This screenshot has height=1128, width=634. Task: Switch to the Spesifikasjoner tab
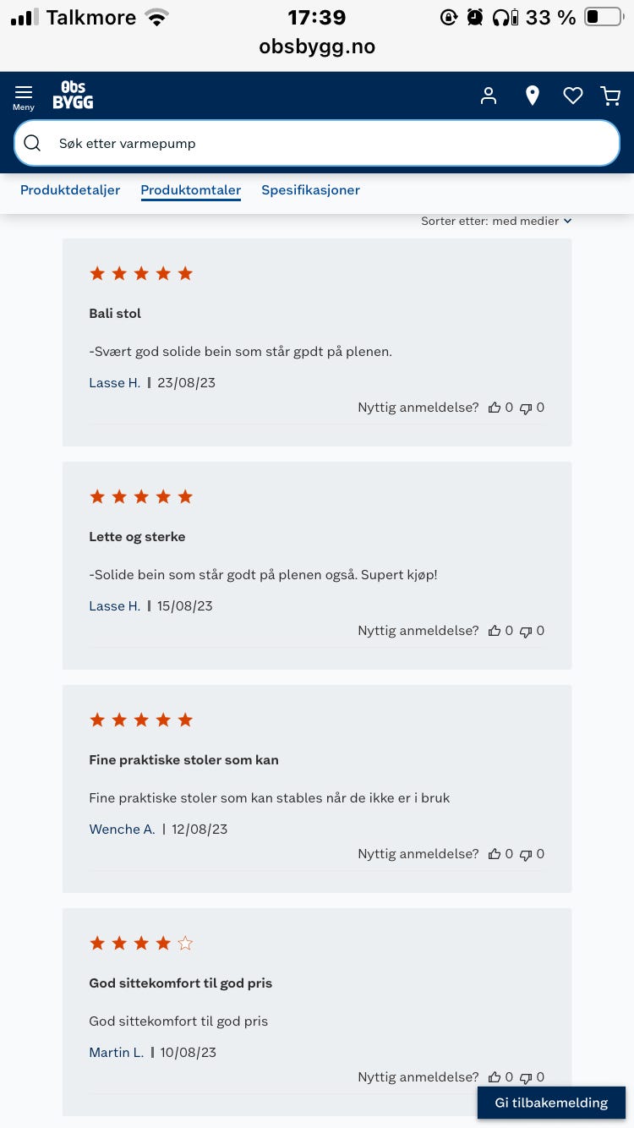310,190
